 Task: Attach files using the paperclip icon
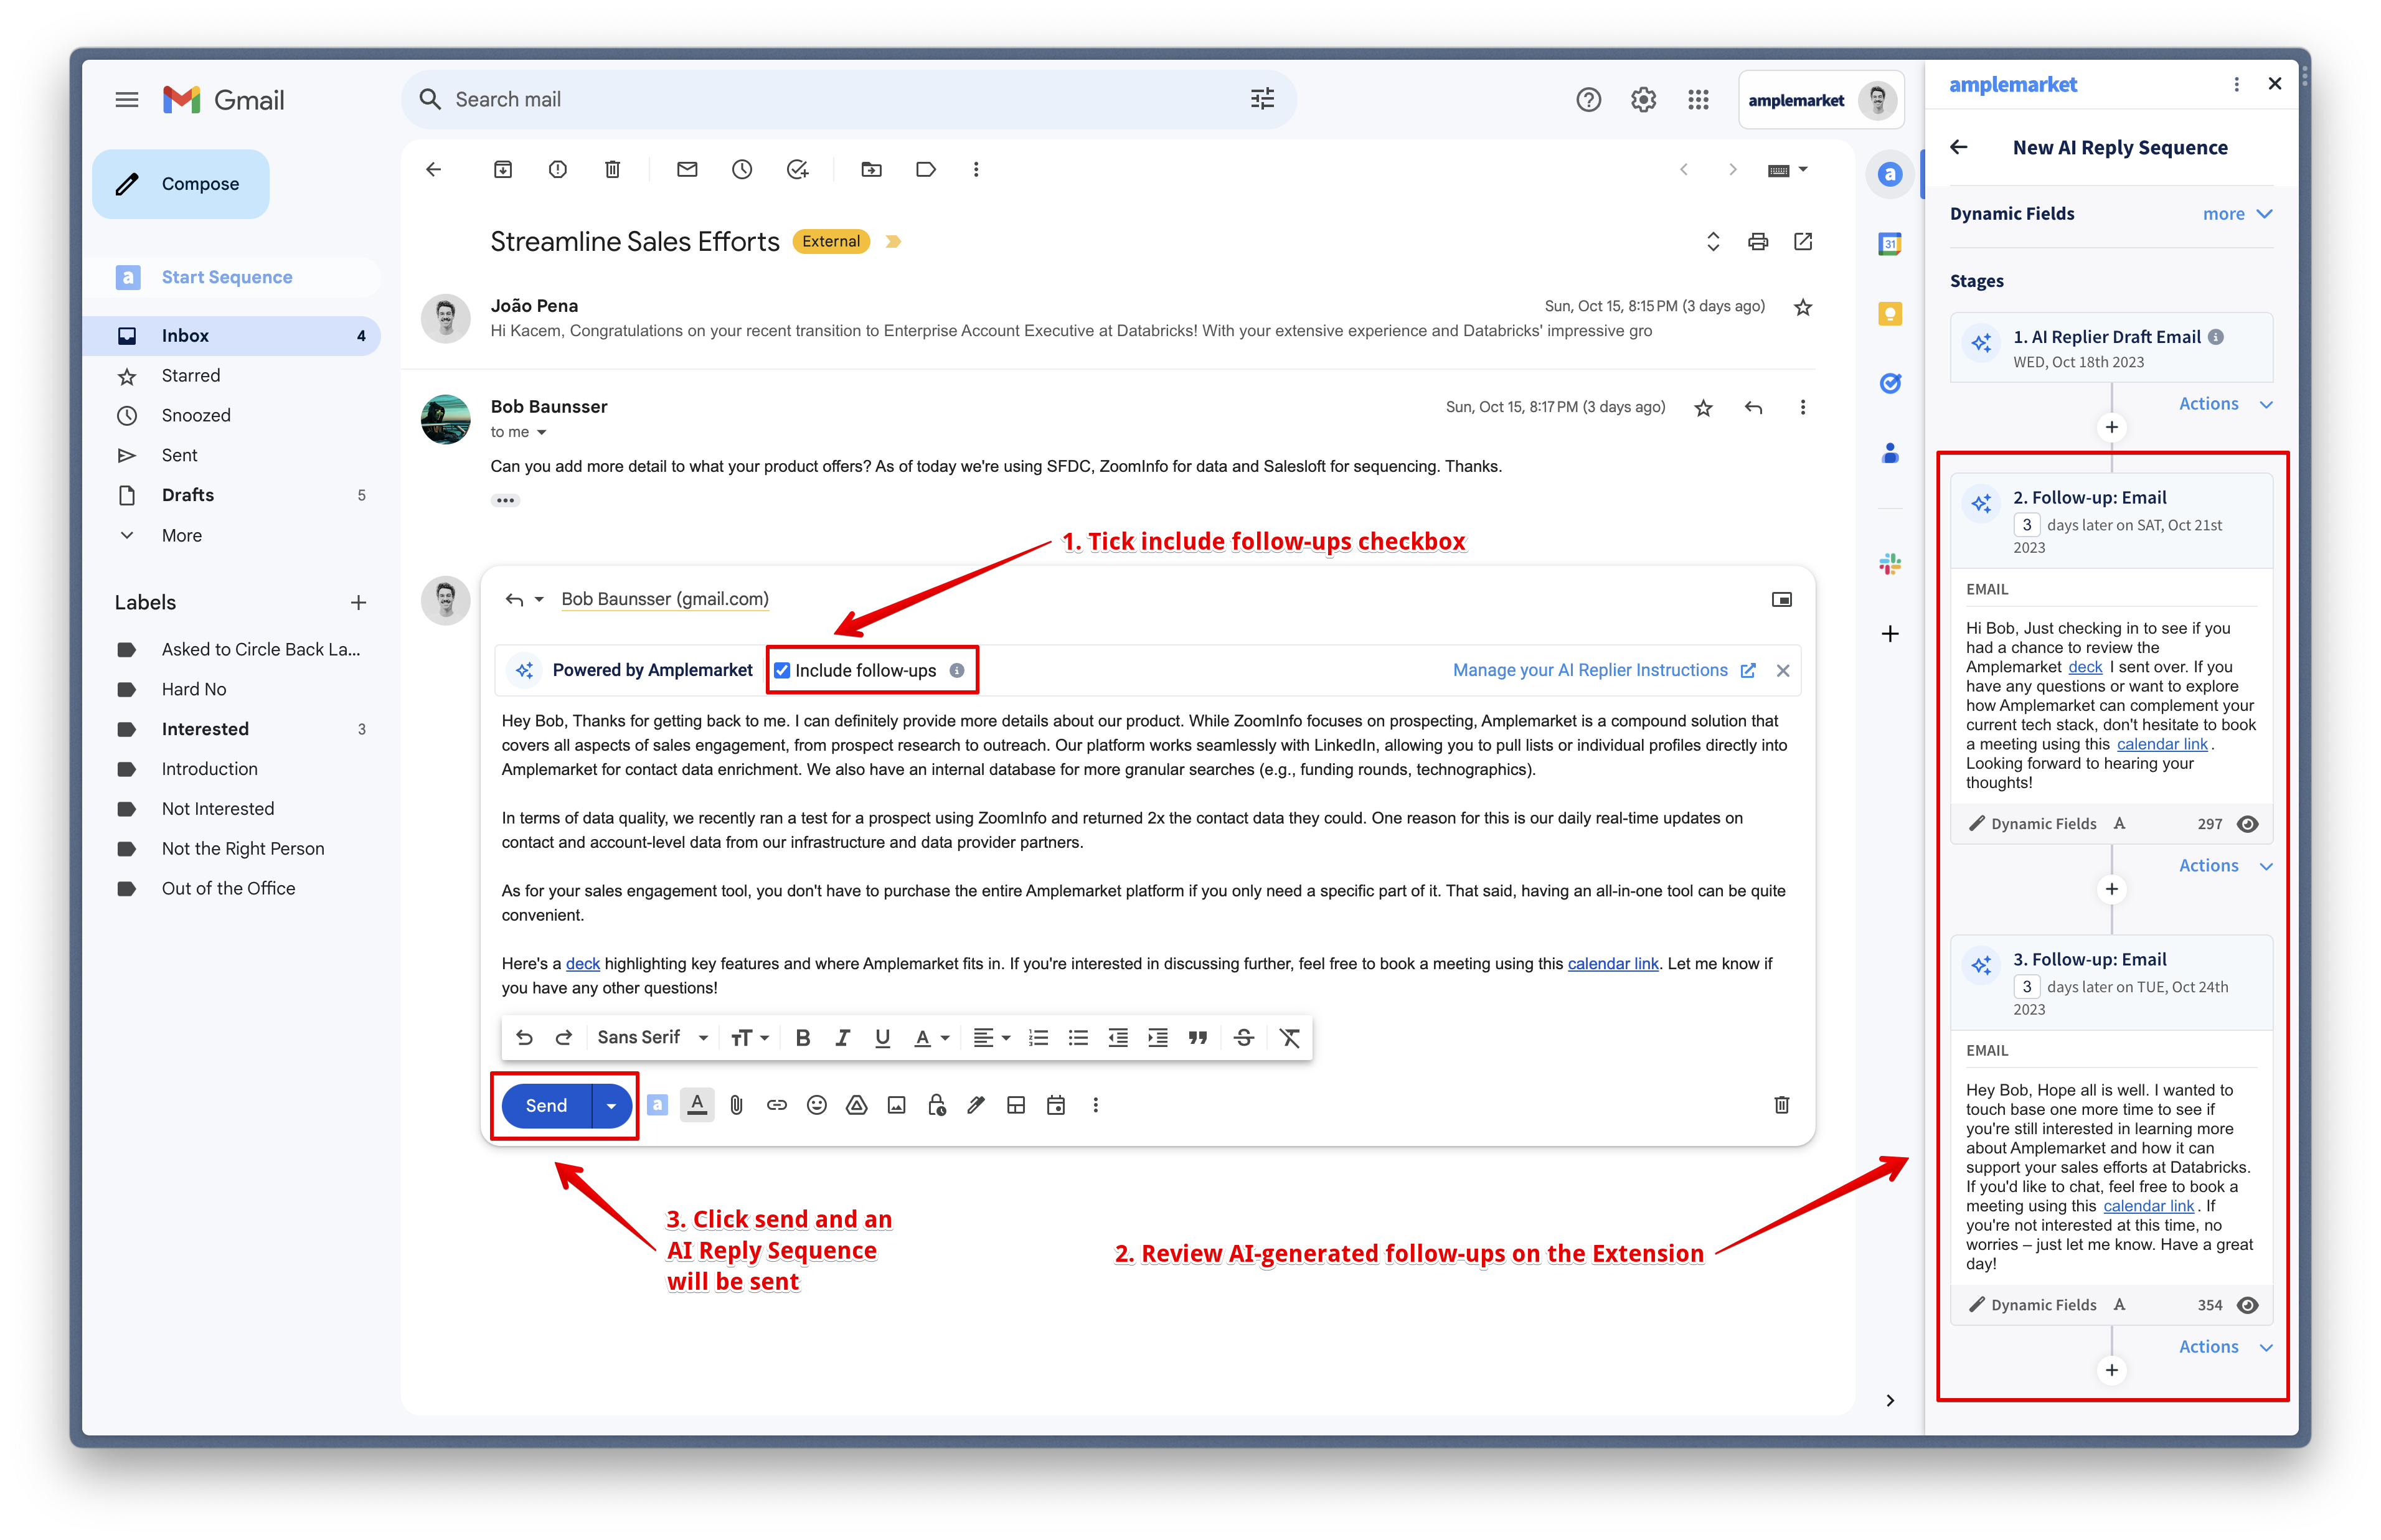tap(737, 1106)
